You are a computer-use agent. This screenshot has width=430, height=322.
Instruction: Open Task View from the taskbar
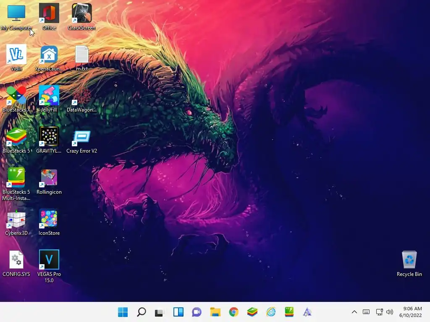(x=159, y=312)
